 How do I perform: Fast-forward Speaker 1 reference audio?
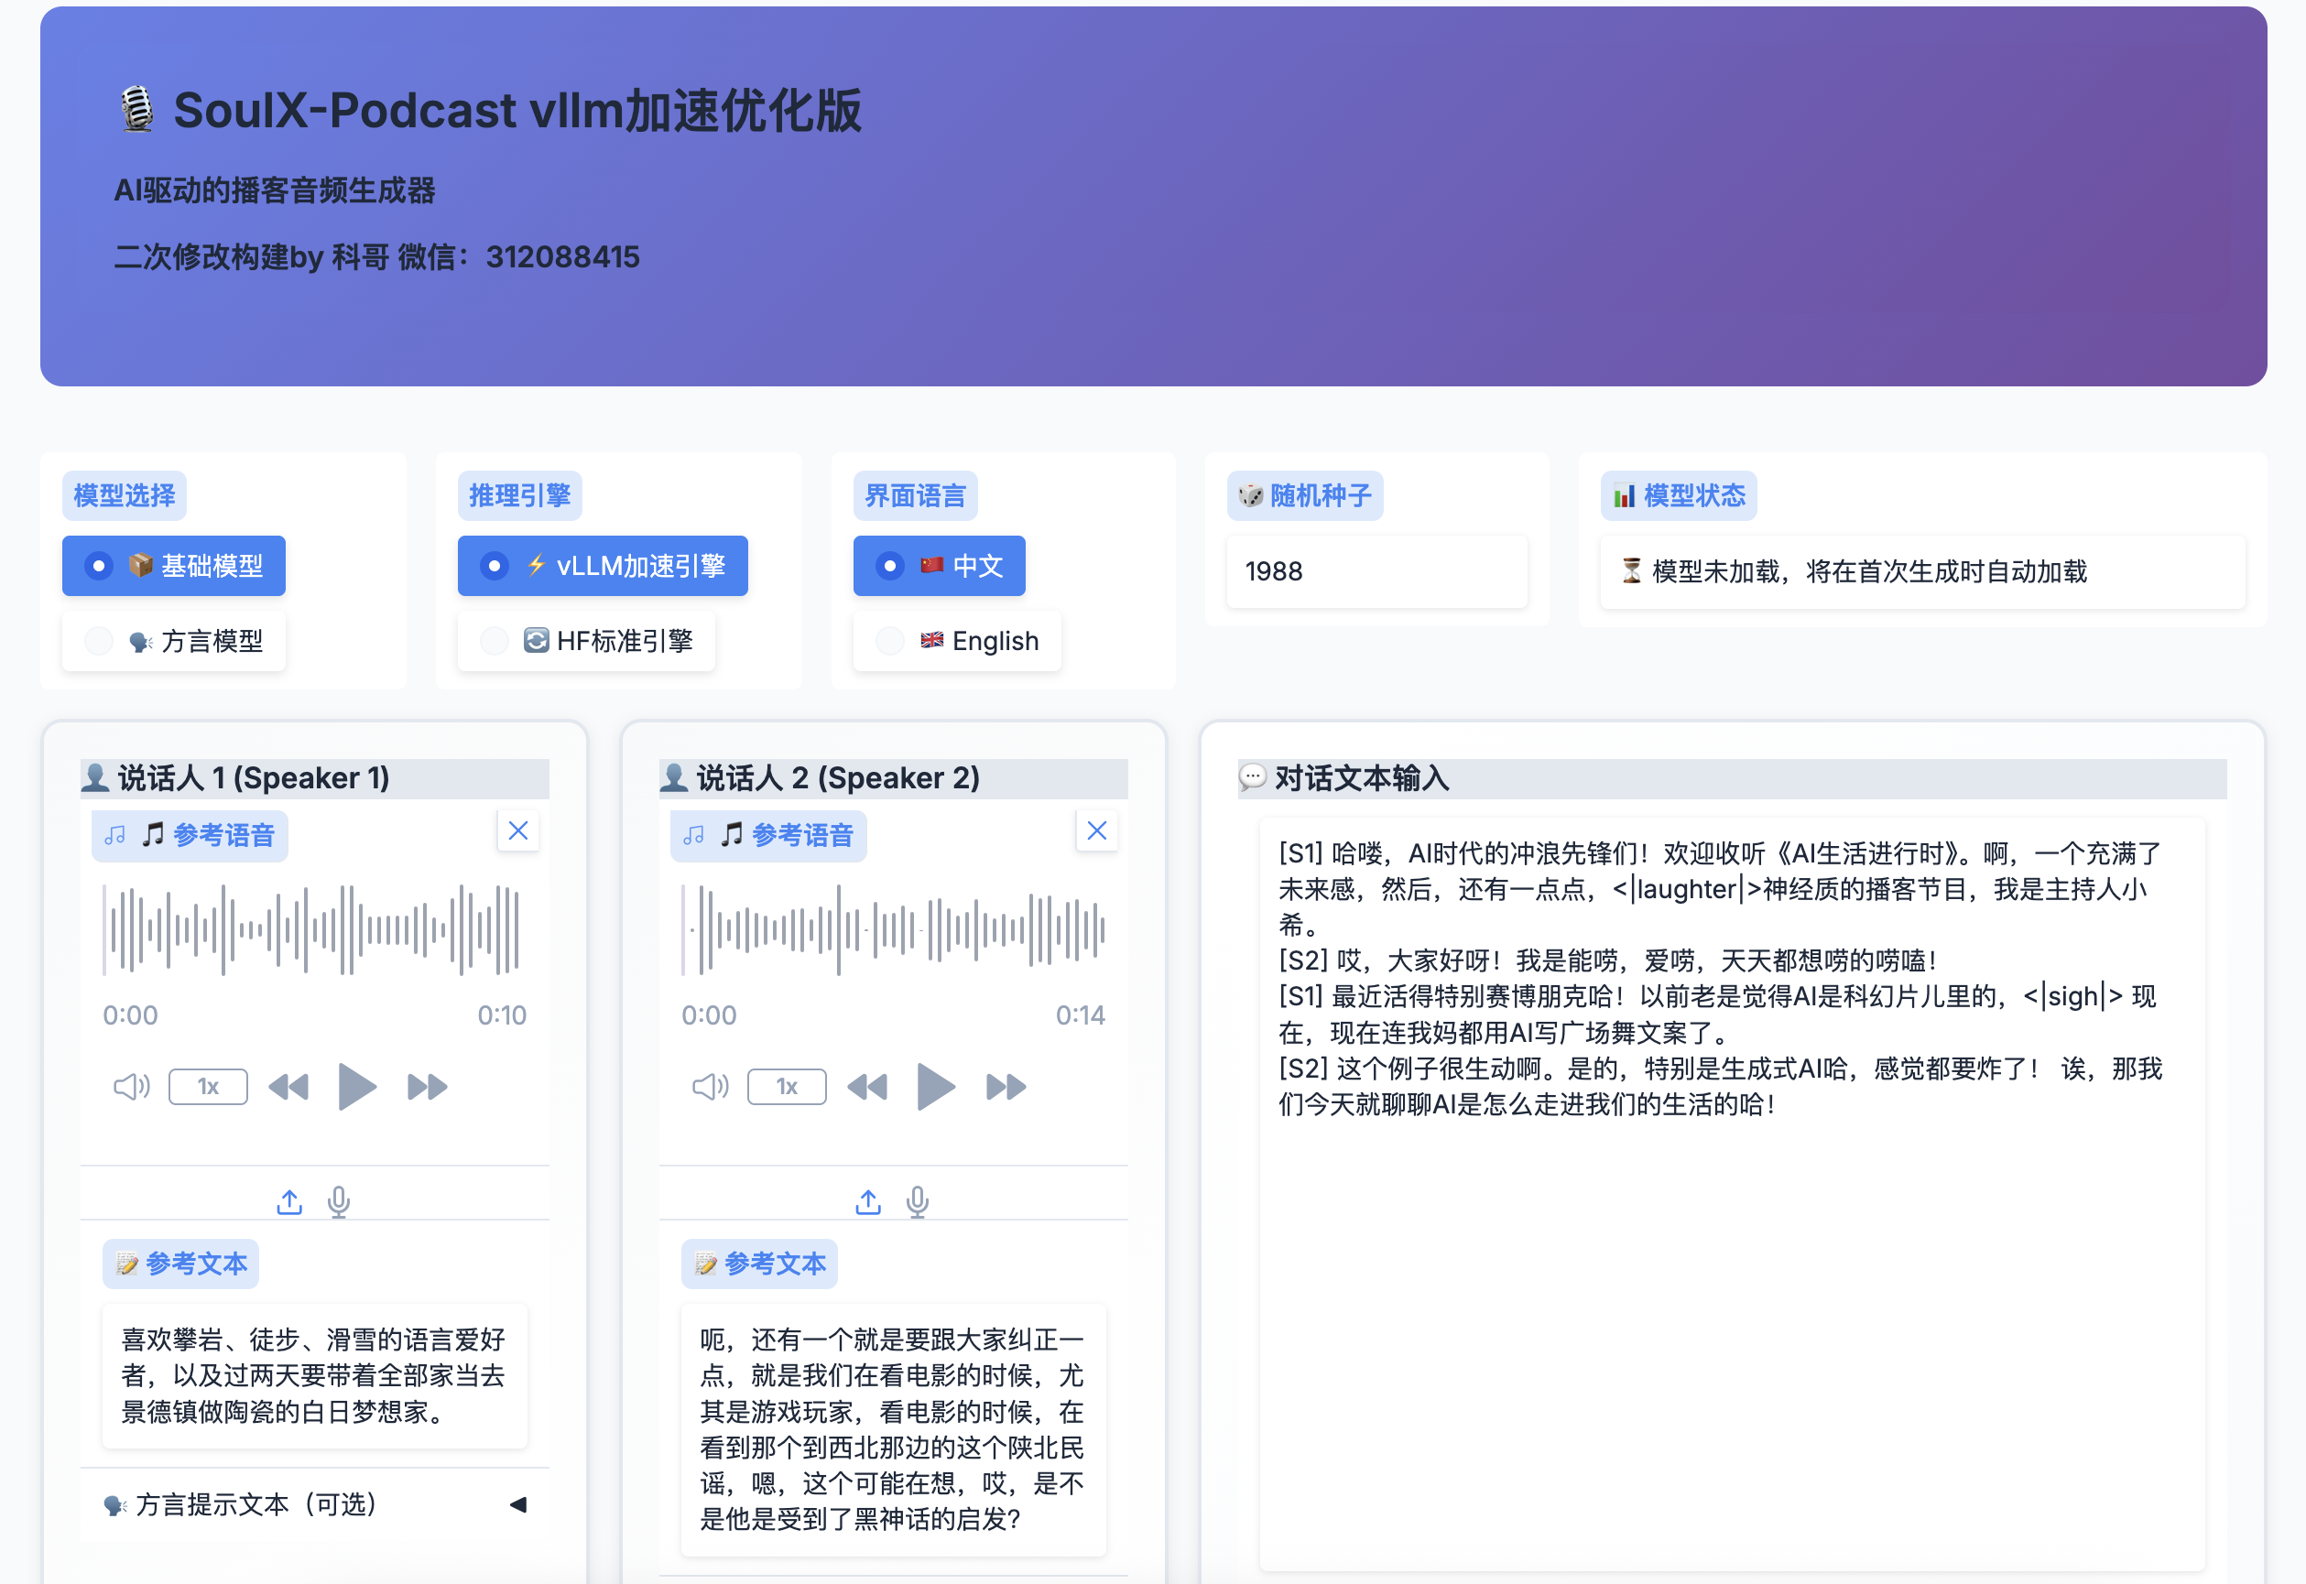(428, 1087)
